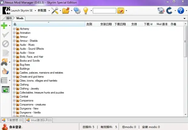Click the green arrow window icon in sidebar
Image resolution: width=188 pixels, height=130 pixels.
tap(5, 90)
